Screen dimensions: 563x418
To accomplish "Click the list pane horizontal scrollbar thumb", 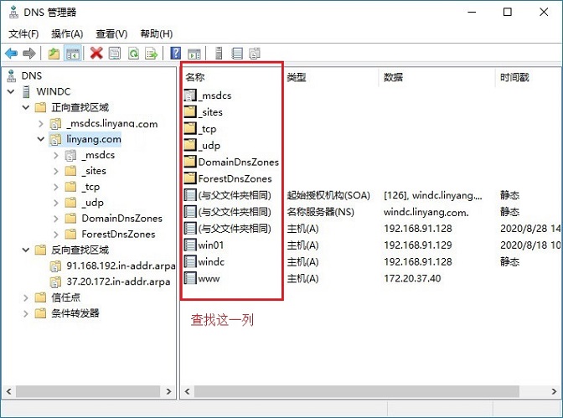I will coord(357,391).
